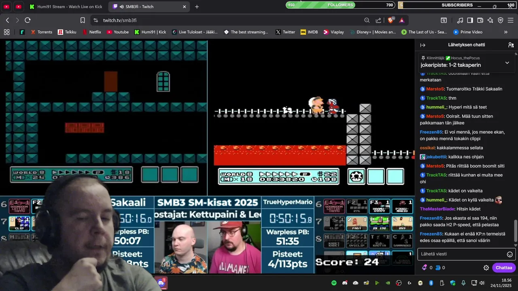Open Brave Rewards triangle icon

pos(402,20)
